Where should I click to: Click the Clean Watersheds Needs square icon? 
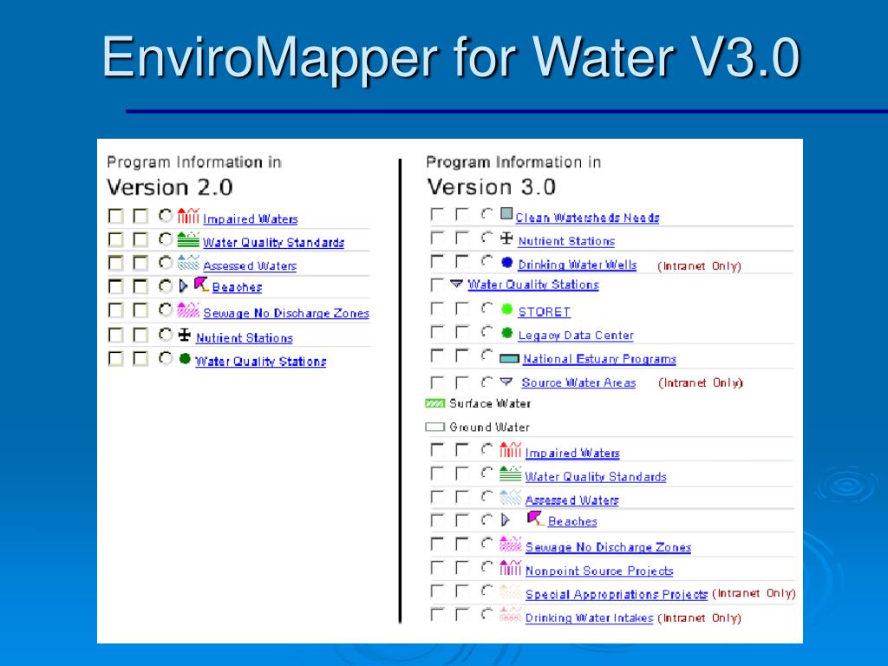click(506, 214)
